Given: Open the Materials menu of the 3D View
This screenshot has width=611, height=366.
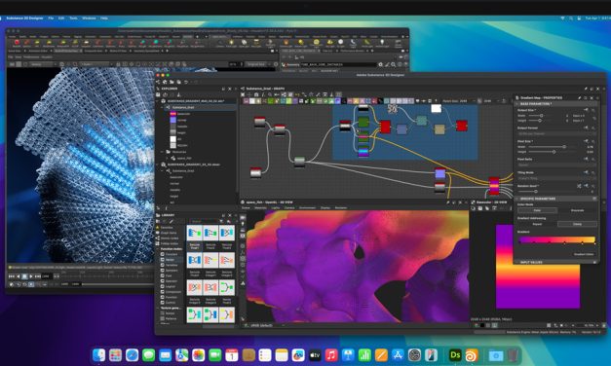Looking at the screenshot, I should point(261,208).
